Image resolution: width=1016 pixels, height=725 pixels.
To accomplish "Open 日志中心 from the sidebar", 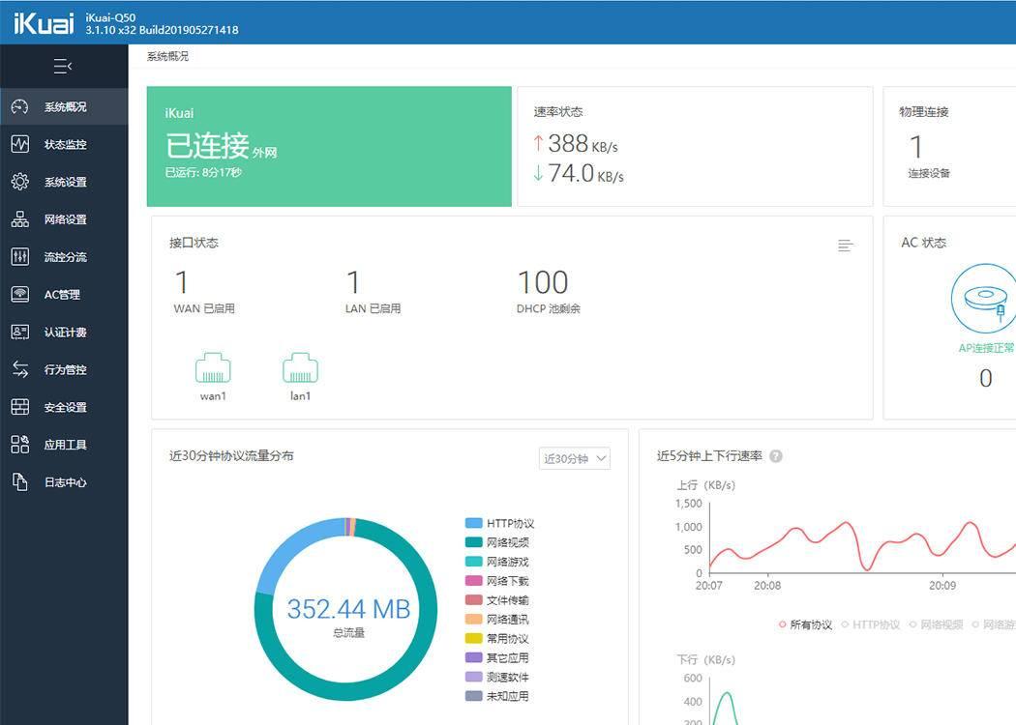I will [x=64, y=482].
